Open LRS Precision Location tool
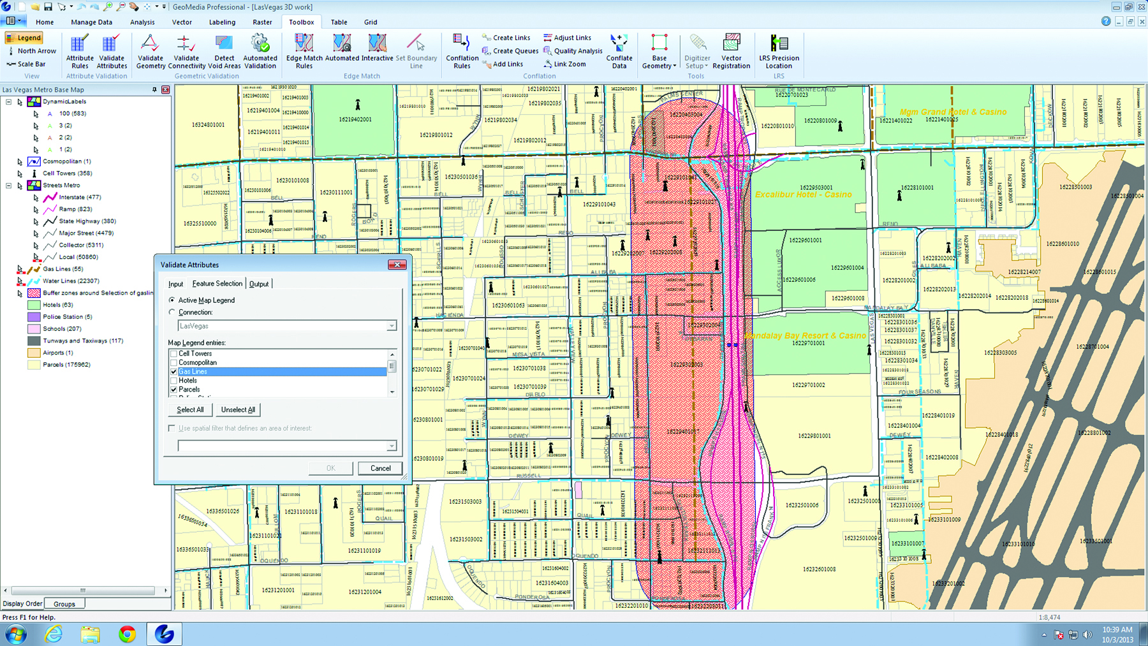1148x646 pixels. point(779,52)
